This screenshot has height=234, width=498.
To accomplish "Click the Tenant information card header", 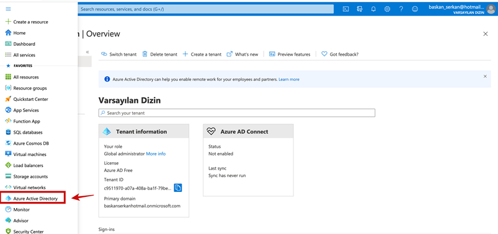I will click(144, 132).
